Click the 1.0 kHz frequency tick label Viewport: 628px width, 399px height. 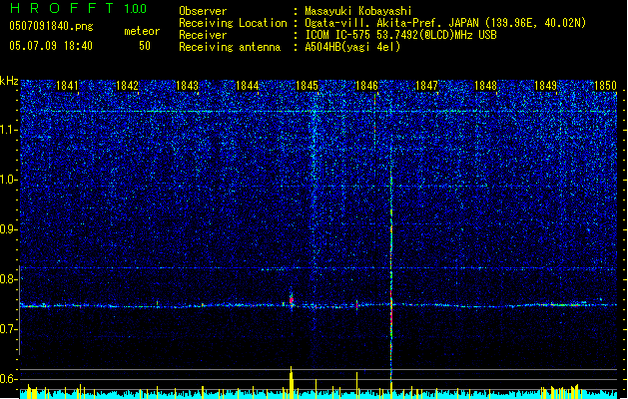pyautogui.click(x=8, y=180)
